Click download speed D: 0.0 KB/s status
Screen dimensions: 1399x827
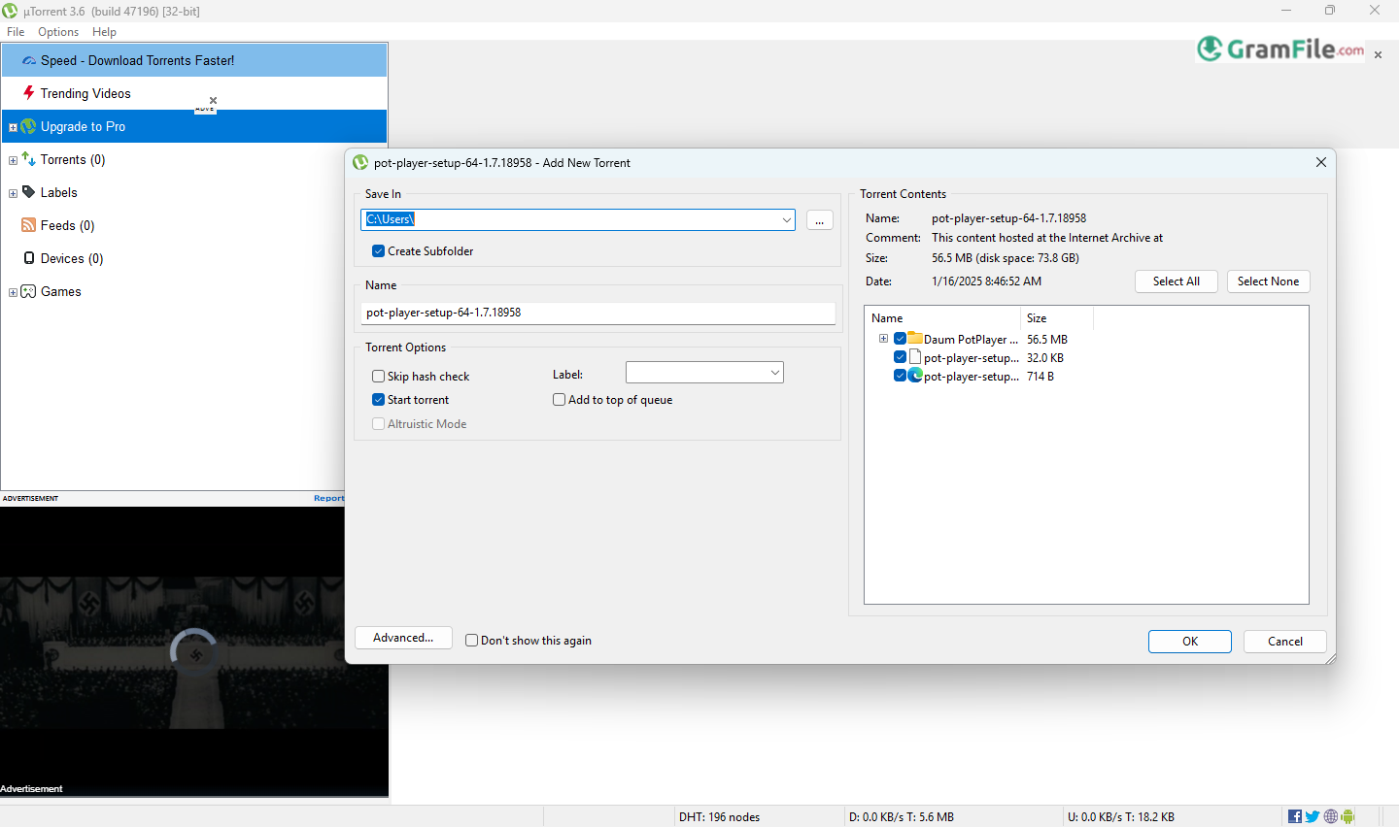click(x=902, y=817)
